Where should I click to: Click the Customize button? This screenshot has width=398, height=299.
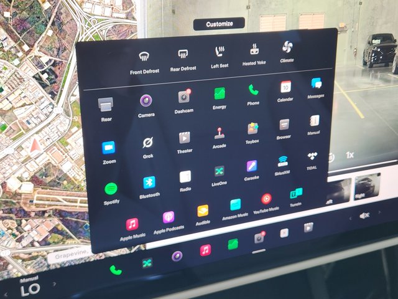point(219,24)
